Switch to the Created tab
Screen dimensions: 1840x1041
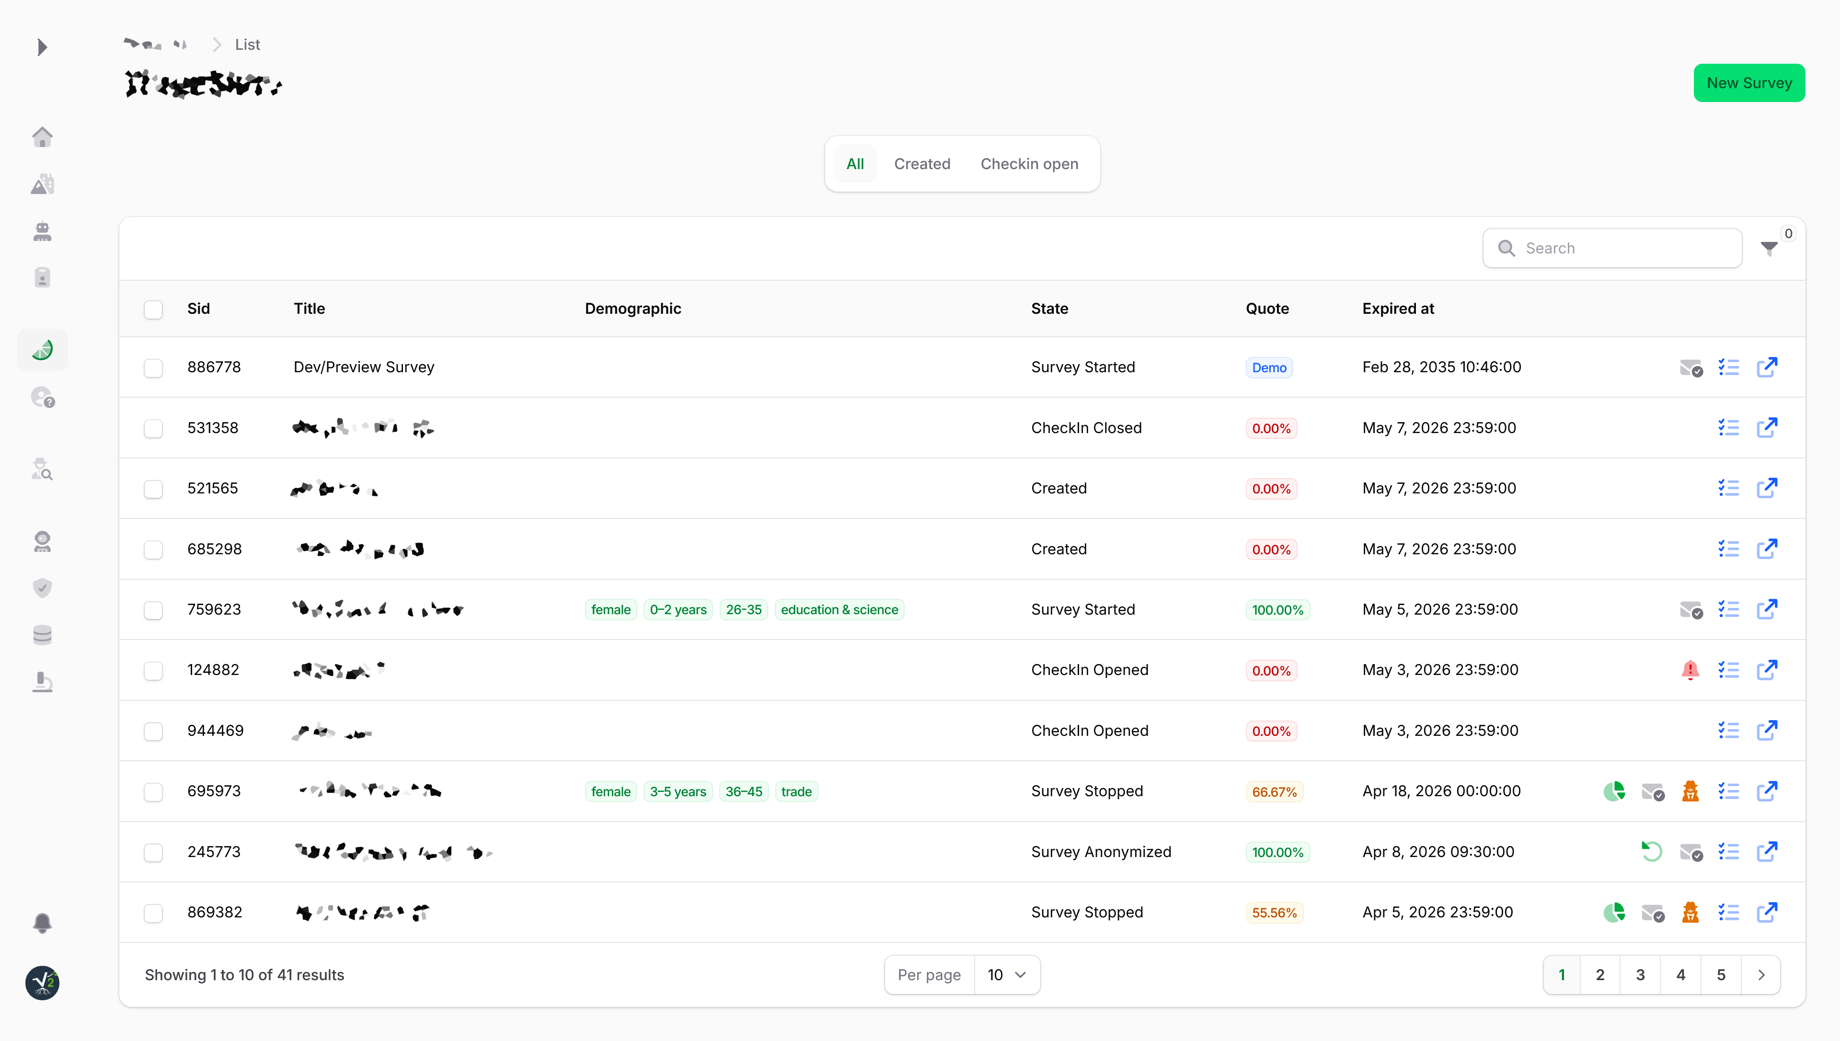[x=922, y=164]
